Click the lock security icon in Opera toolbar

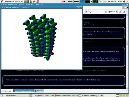click(x=120, y=12)
